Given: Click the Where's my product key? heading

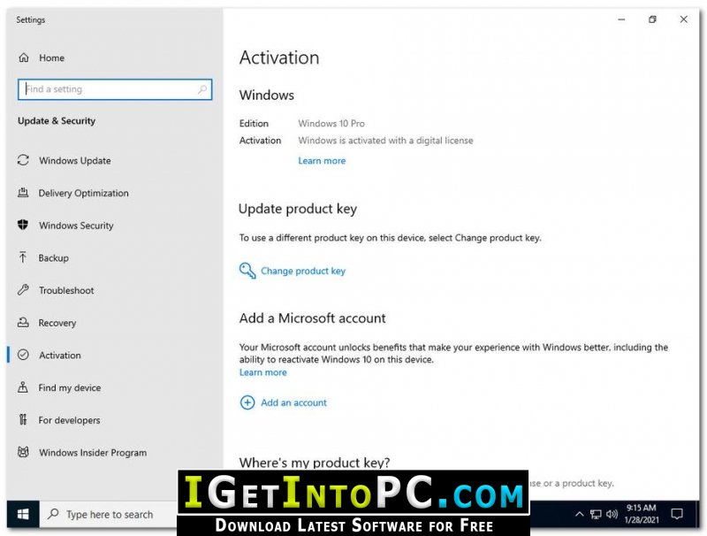Looking at the screenshot, I should 315,463.
